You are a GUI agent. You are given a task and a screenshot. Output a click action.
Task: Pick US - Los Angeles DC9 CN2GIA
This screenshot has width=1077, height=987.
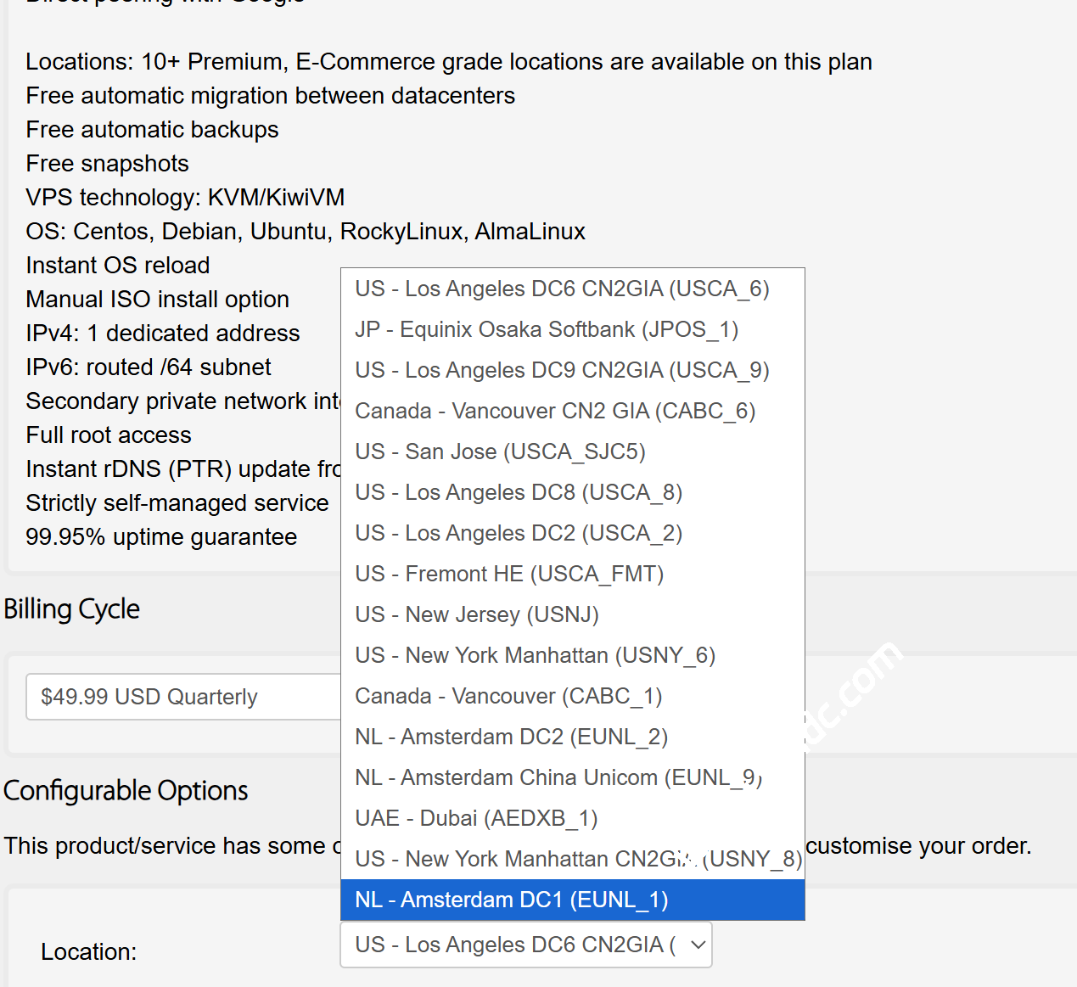point(562,371)
